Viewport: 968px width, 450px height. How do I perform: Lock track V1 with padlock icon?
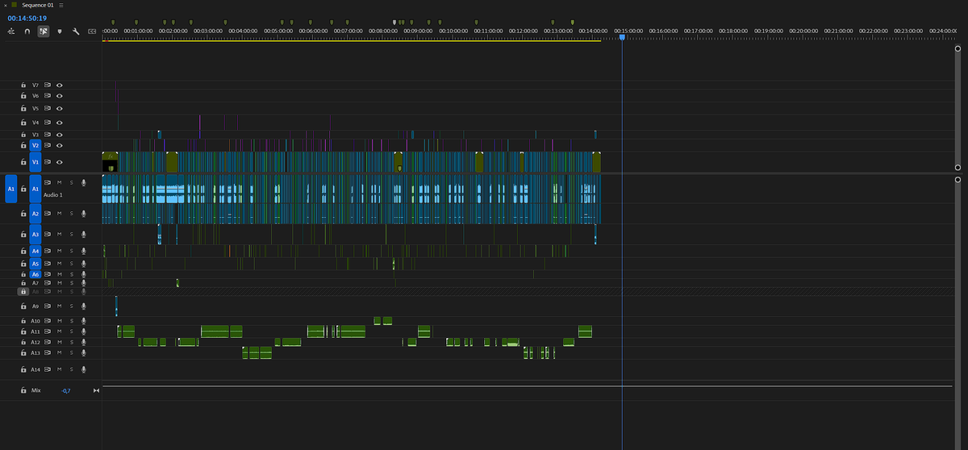click(23, 162)
